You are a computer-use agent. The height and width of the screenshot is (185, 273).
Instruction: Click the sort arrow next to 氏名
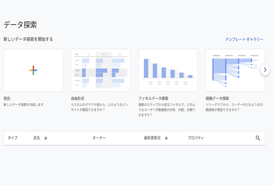(46, 138)
